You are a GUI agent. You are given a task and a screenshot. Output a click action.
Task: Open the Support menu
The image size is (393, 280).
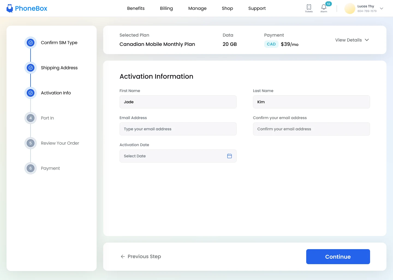(257, 8)
